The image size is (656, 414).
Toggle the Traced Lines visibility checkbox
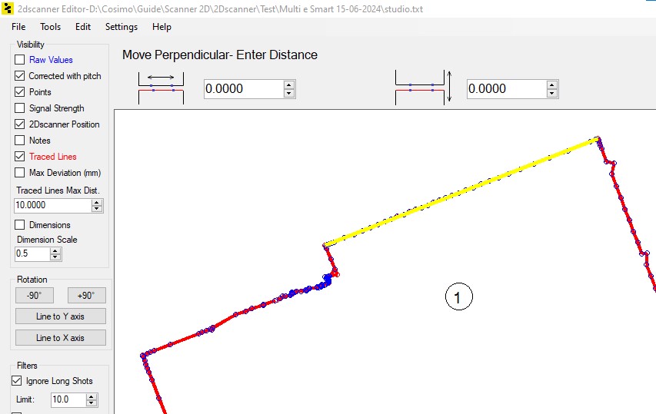click(x=20, y=157)
